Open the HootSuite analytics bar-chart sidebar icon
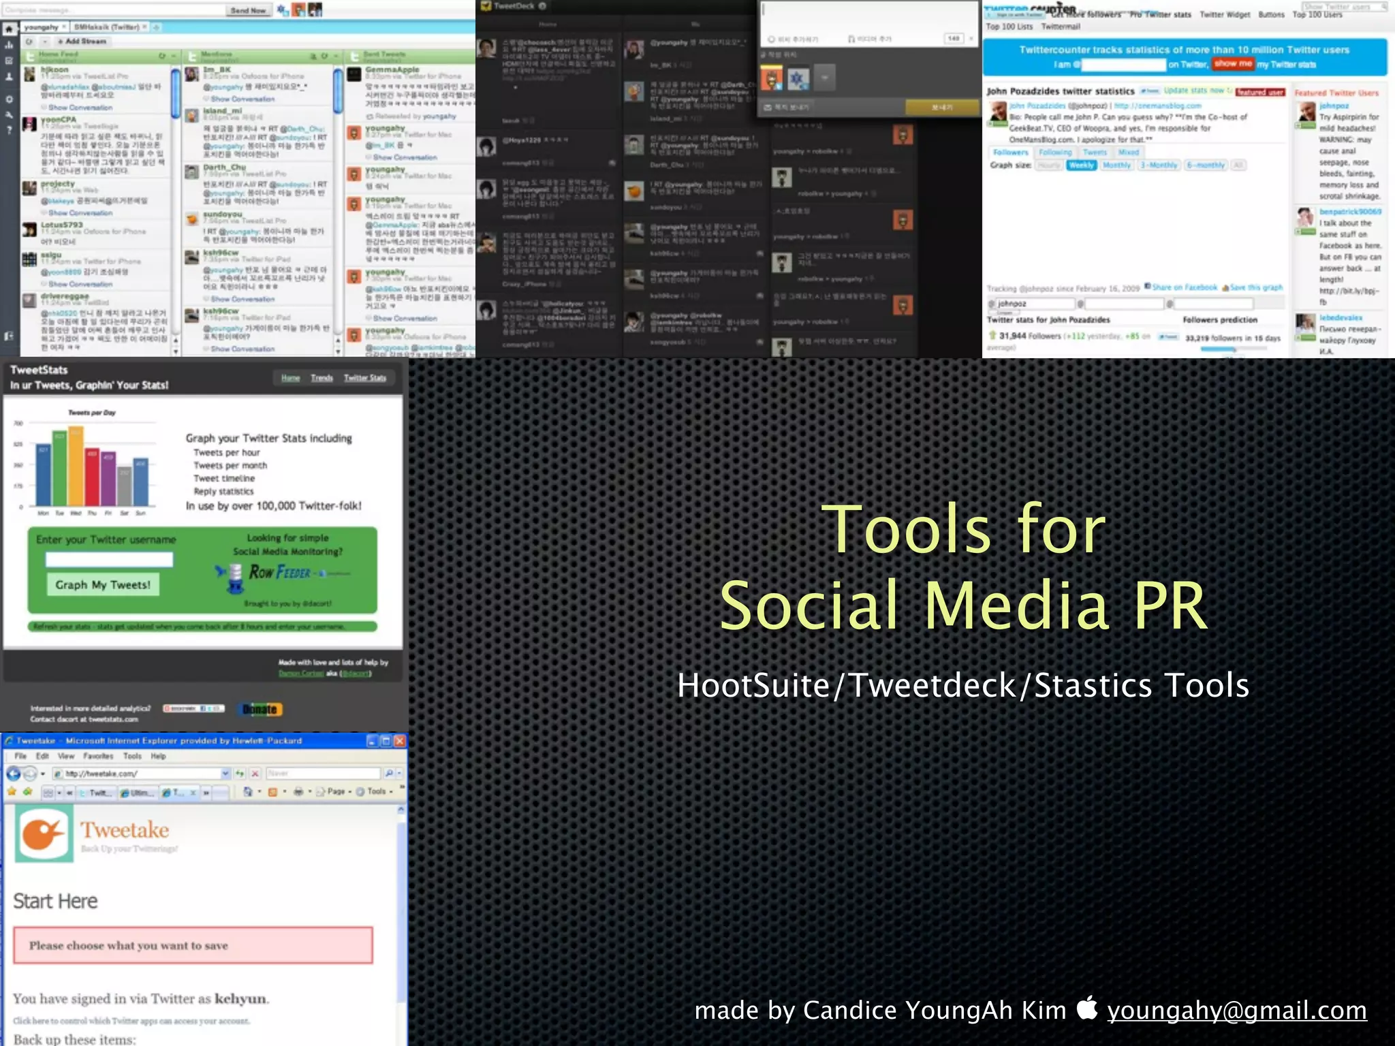The image size is (1395, 1046). point(10,46)
